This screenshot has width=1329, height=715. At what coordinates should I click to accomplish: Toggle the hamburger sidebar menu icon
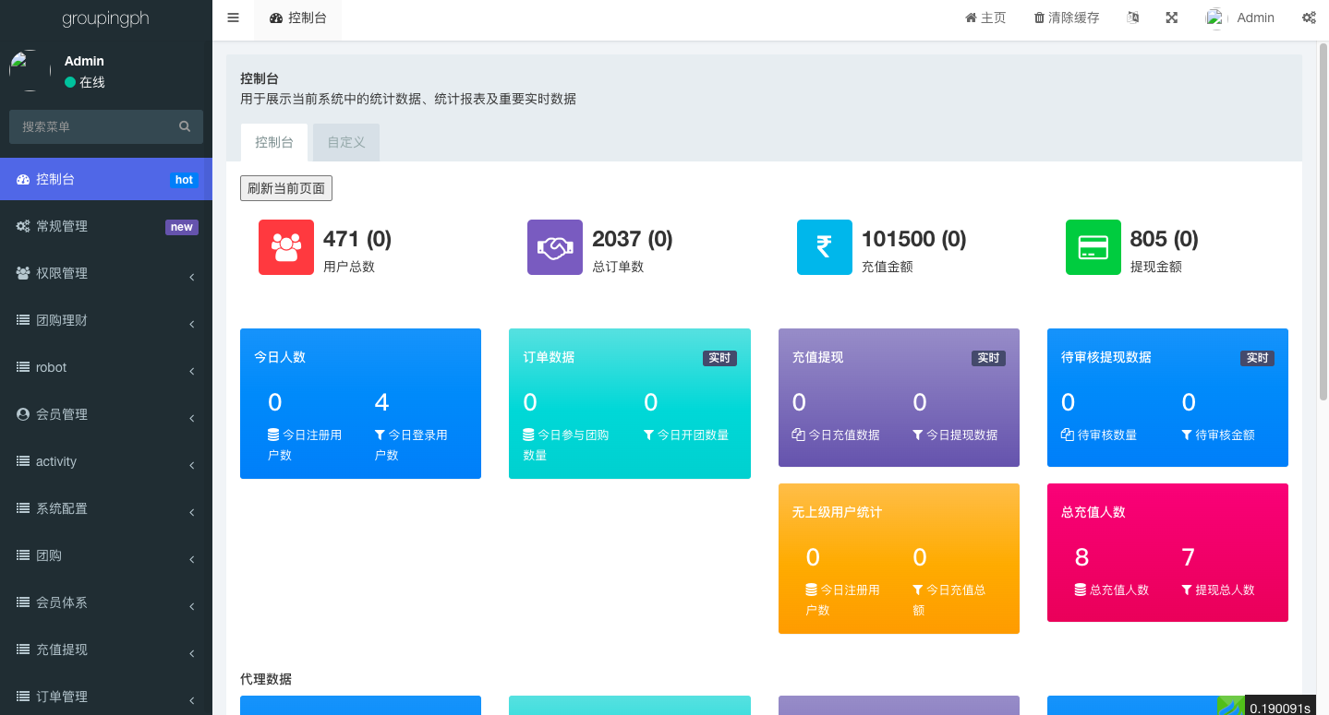(x=233, y=18)
